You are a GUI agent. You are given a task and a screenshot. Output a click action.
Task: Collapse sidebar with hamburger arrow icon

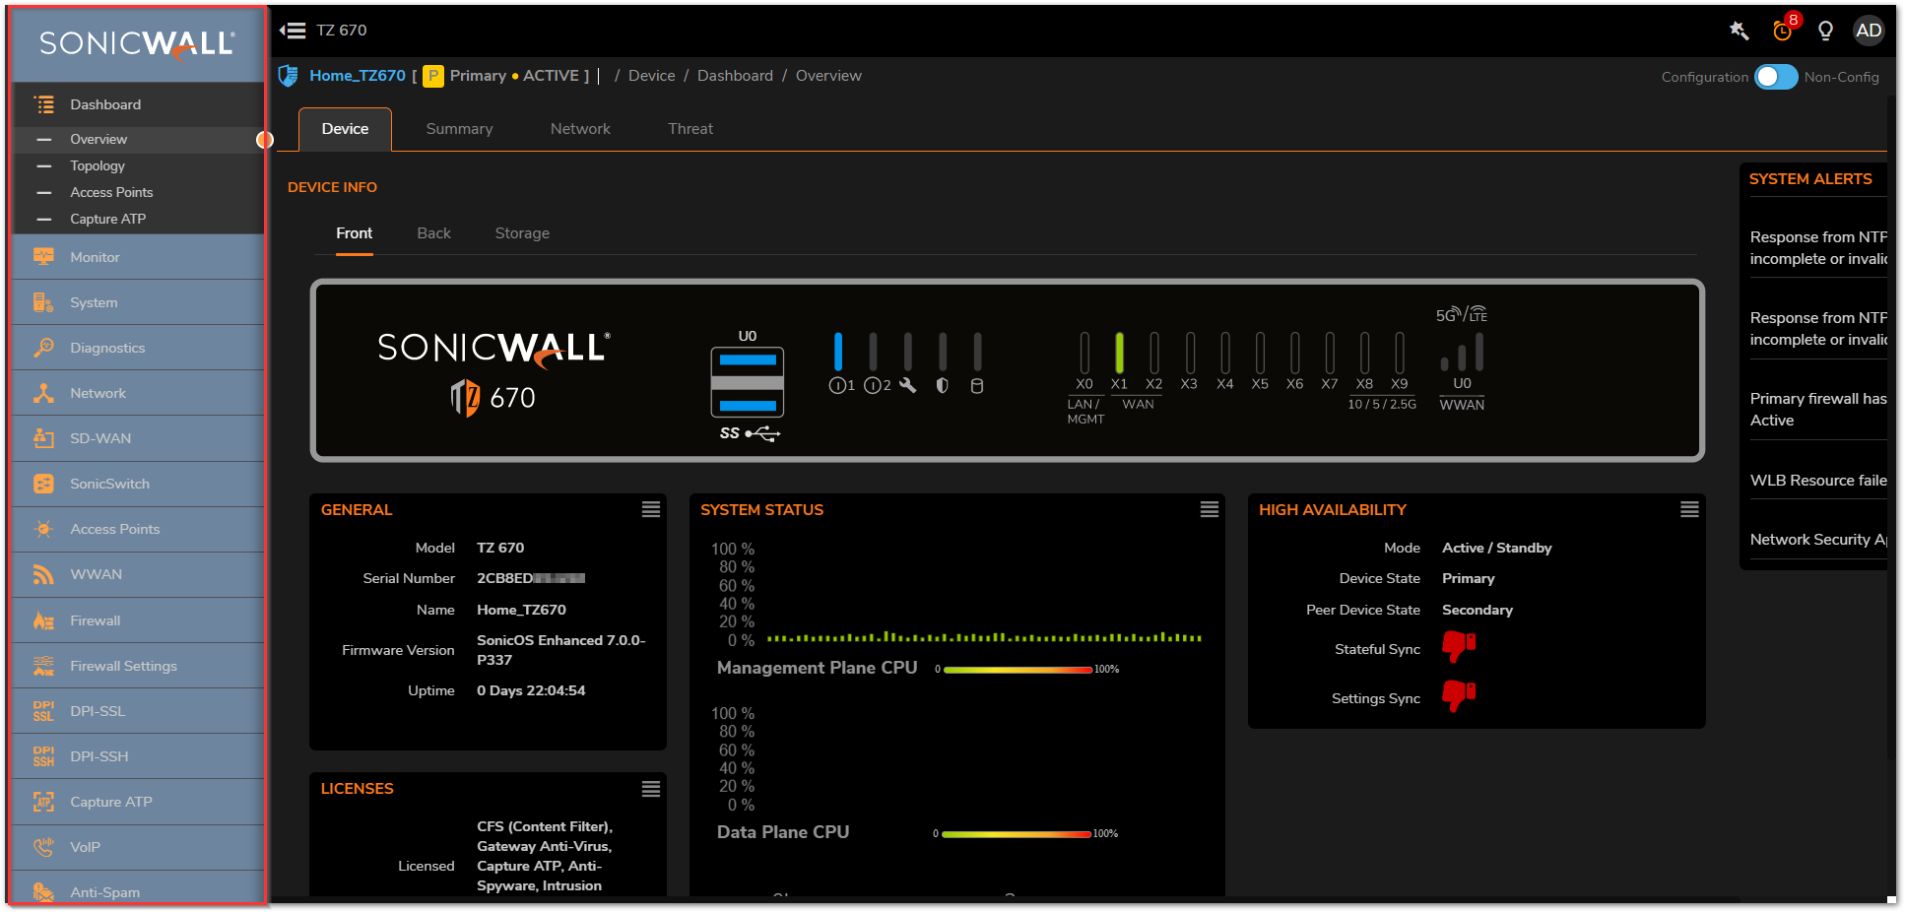point(293,31)
